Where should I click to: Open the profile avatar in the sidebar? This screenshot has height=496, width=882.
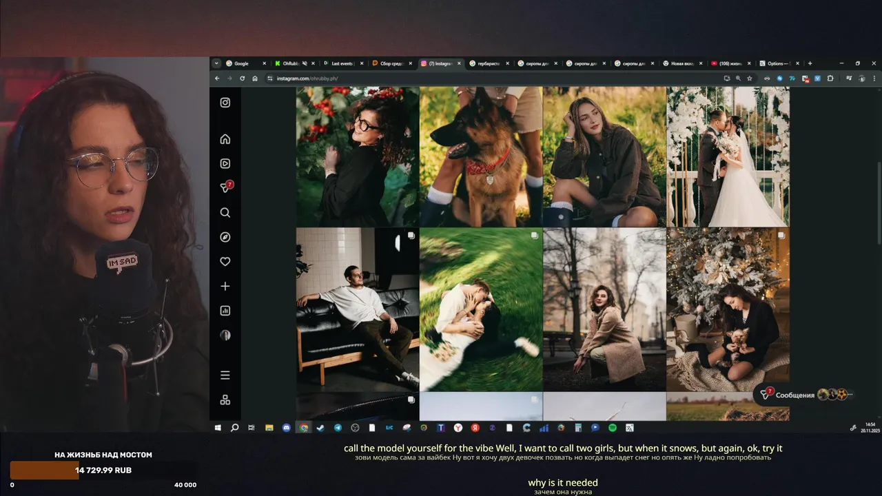tap(225, 335)
